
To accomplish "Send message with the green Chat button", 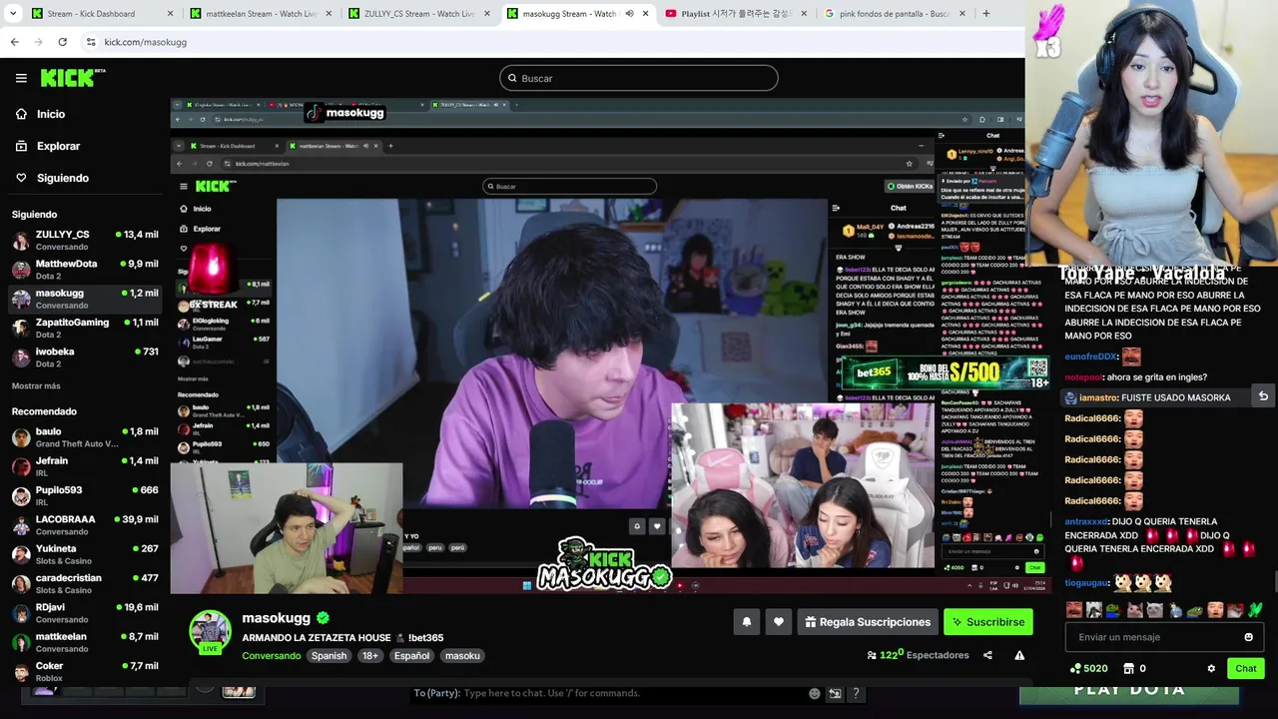I will (x=1246, y=669).
